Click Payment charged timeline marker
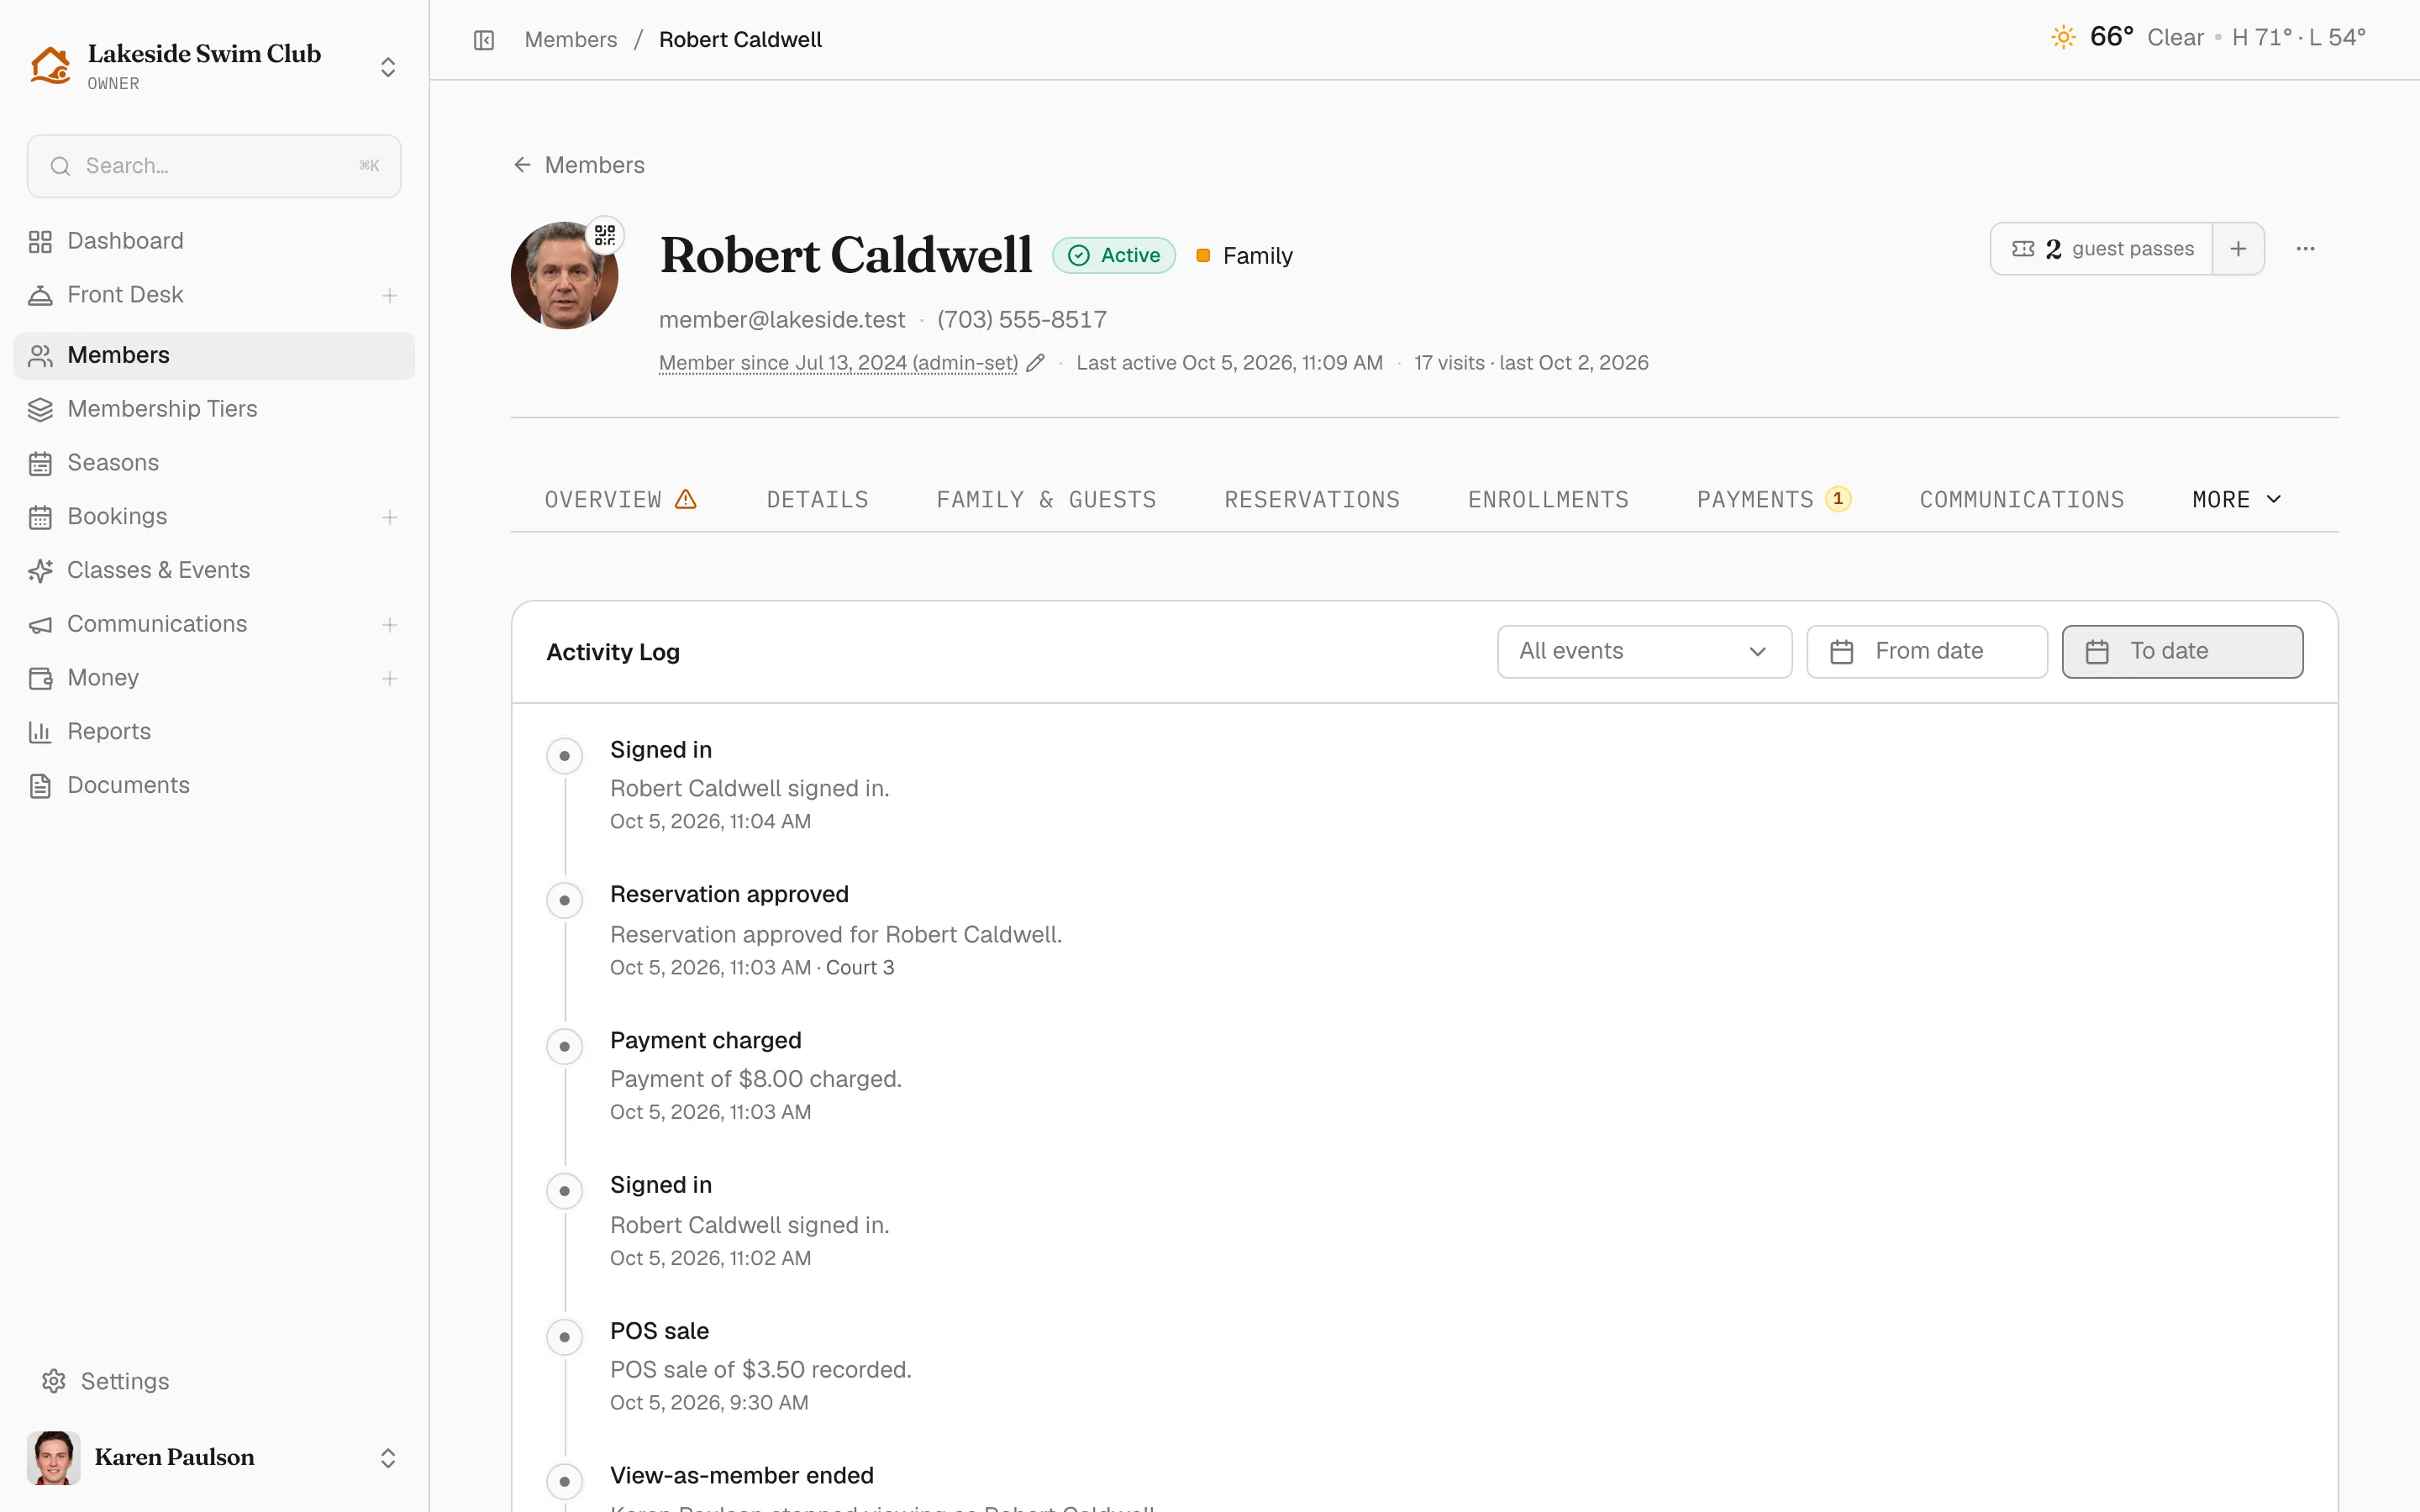This screenshot has width=2420, height=1512. [564, 1047]
